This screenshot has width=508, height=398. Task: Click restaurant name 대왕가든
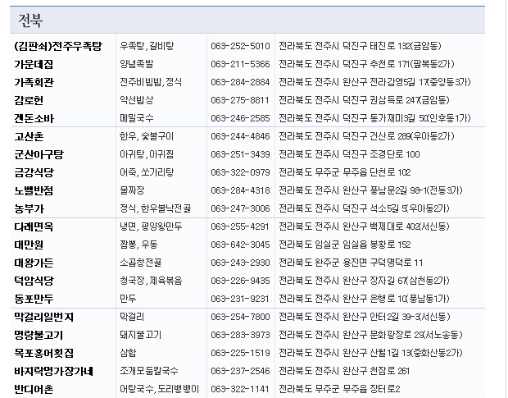(x=34, y=263)
